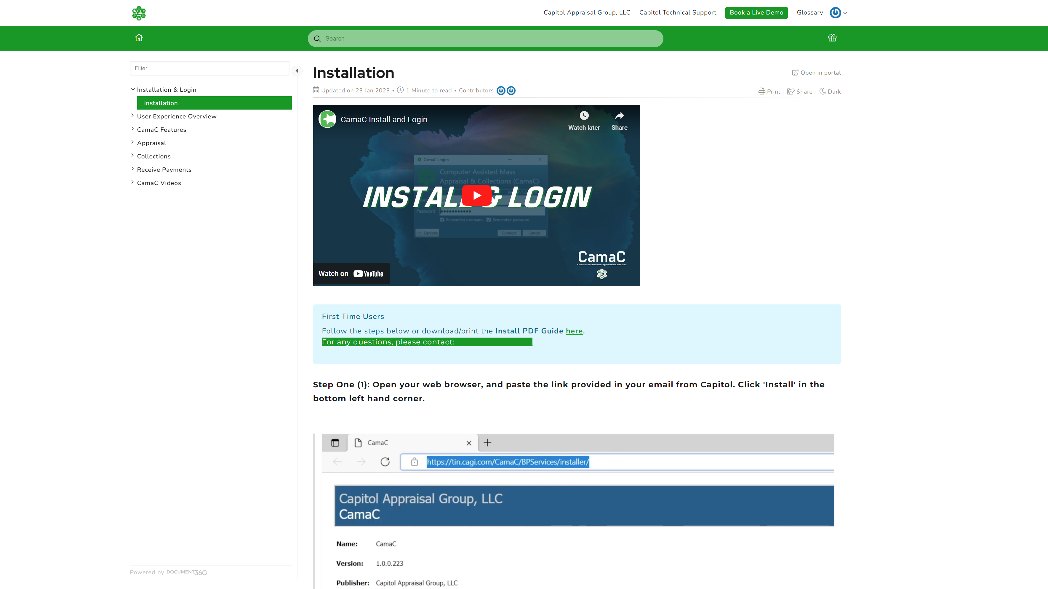1048x589 pixels.
Task: Click the 'Updated on 23 Jan 2023' text
Action: (355, 91)
